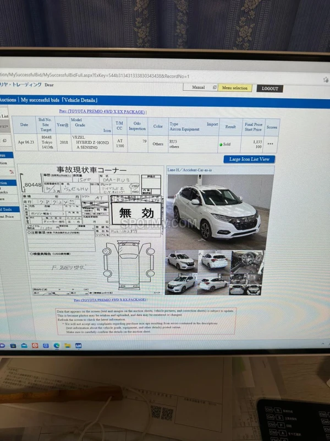Open the red PDF icon in sidebar
Screen dimensions: 330x441
11,171
